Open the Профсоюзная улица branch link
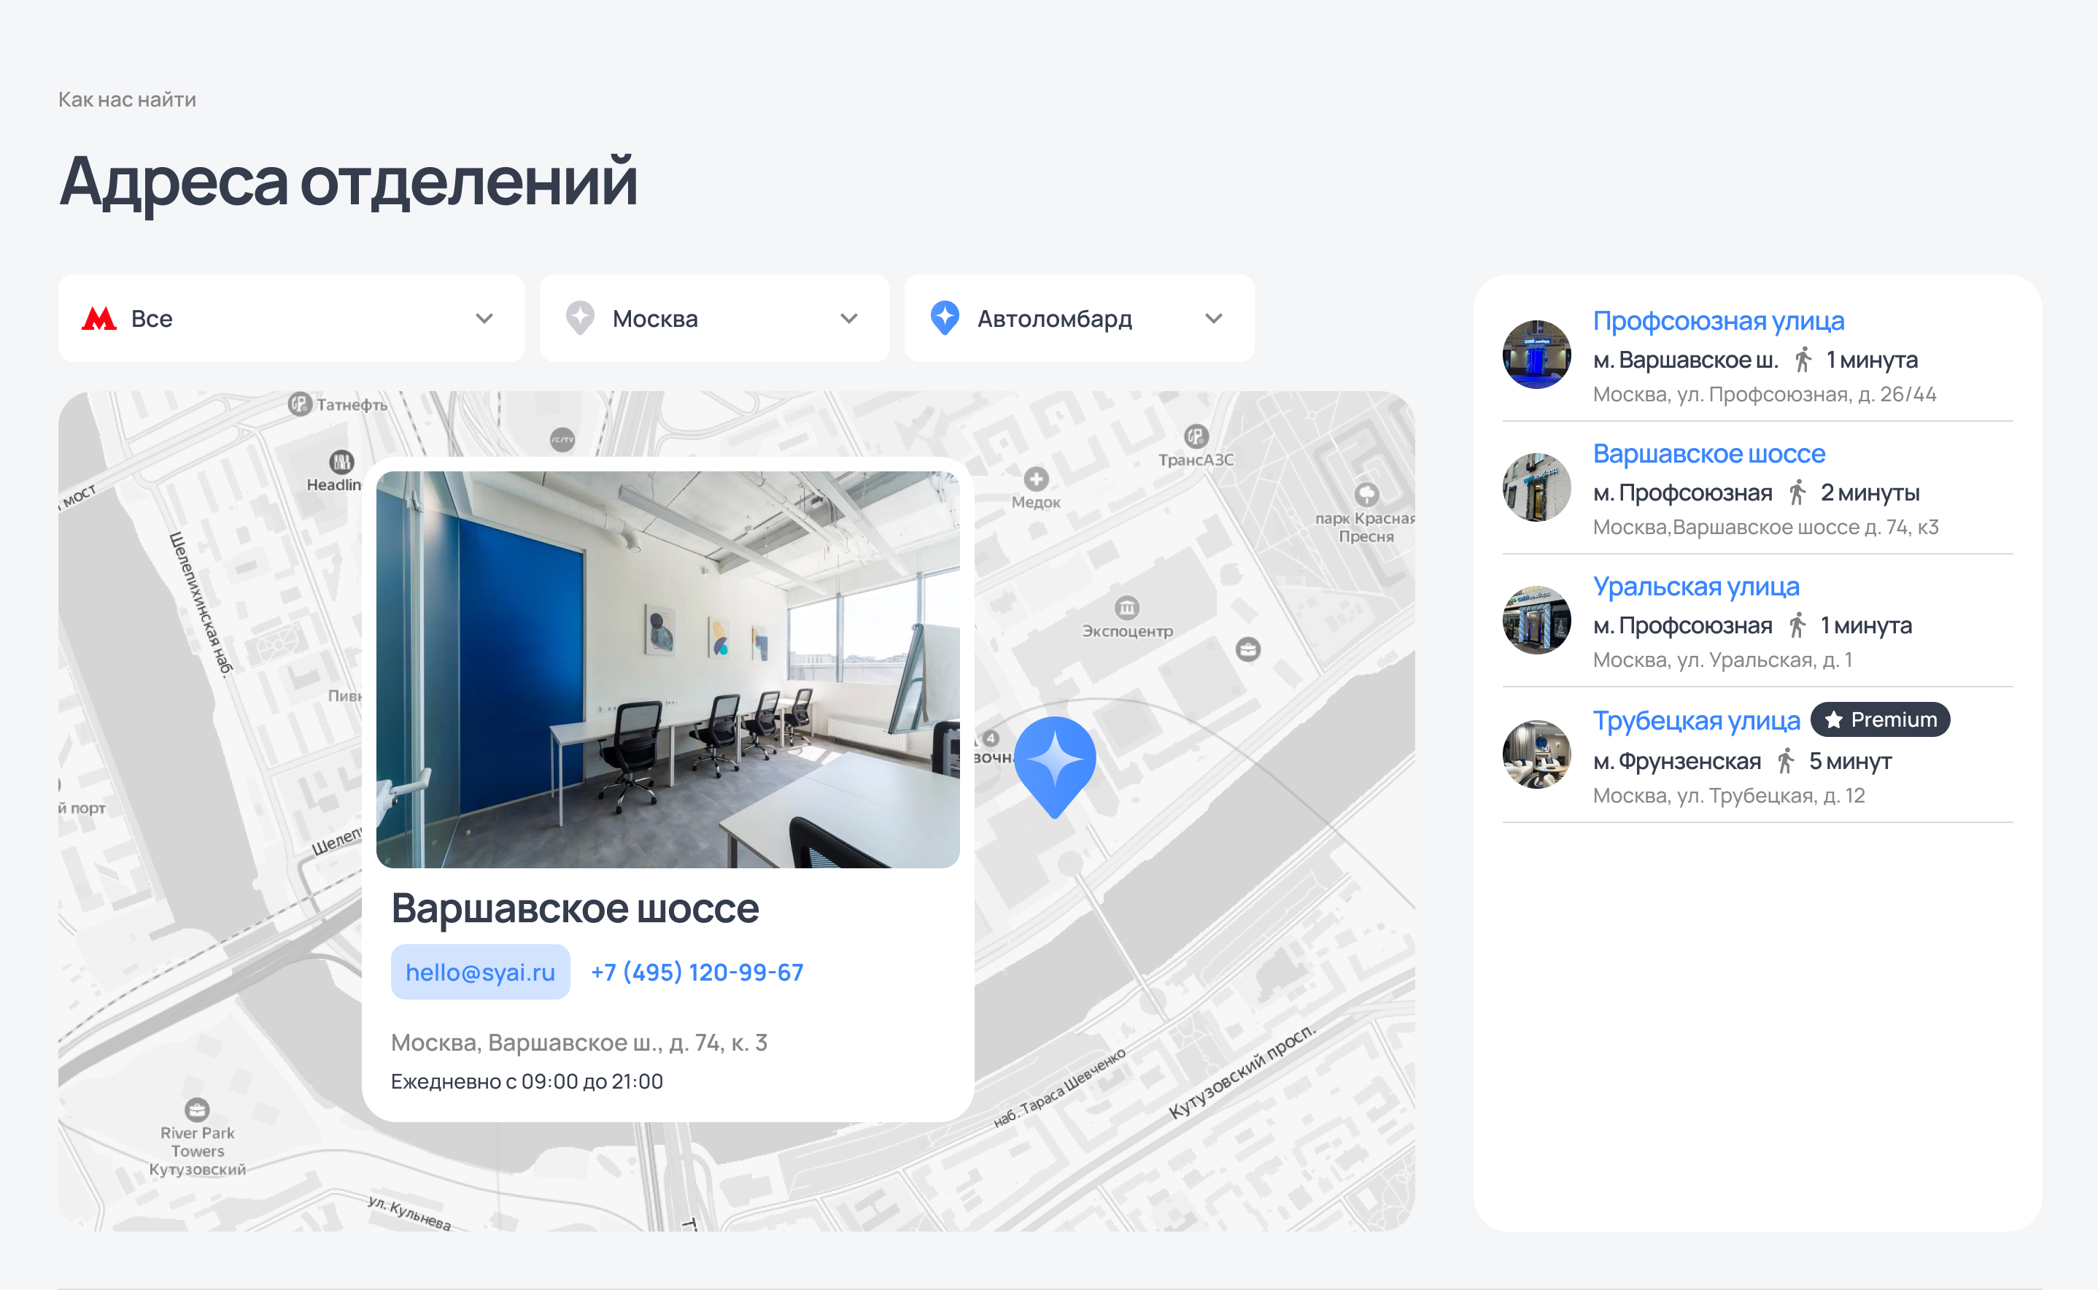Viewport: 2098px width, 1290px height. click(x=1719, y=321)
